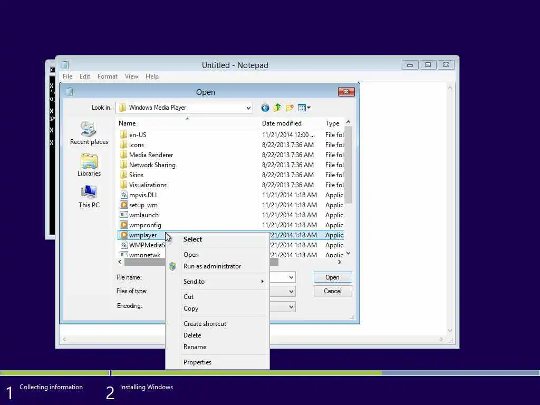Select the Icons folder icon
Viewport: 540px width, 405px height.
click(124, 144)
